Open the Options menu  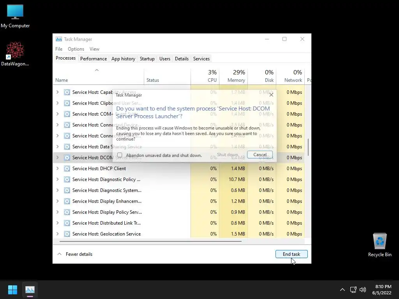click(76, 49)
